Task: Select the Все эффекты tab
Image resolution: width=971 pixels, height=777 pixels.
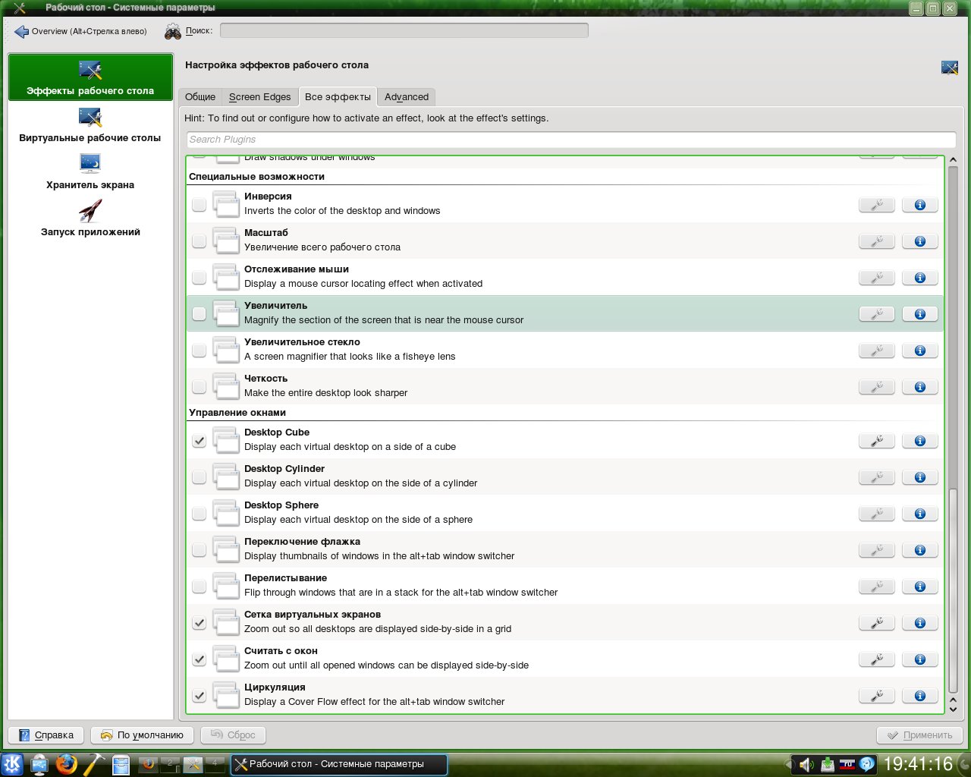Action: [x=338, y=96]
